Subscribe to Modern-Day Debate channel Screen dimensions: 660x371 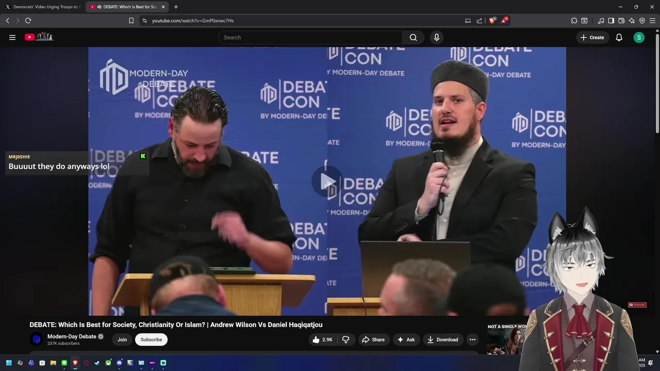[152, 340]
